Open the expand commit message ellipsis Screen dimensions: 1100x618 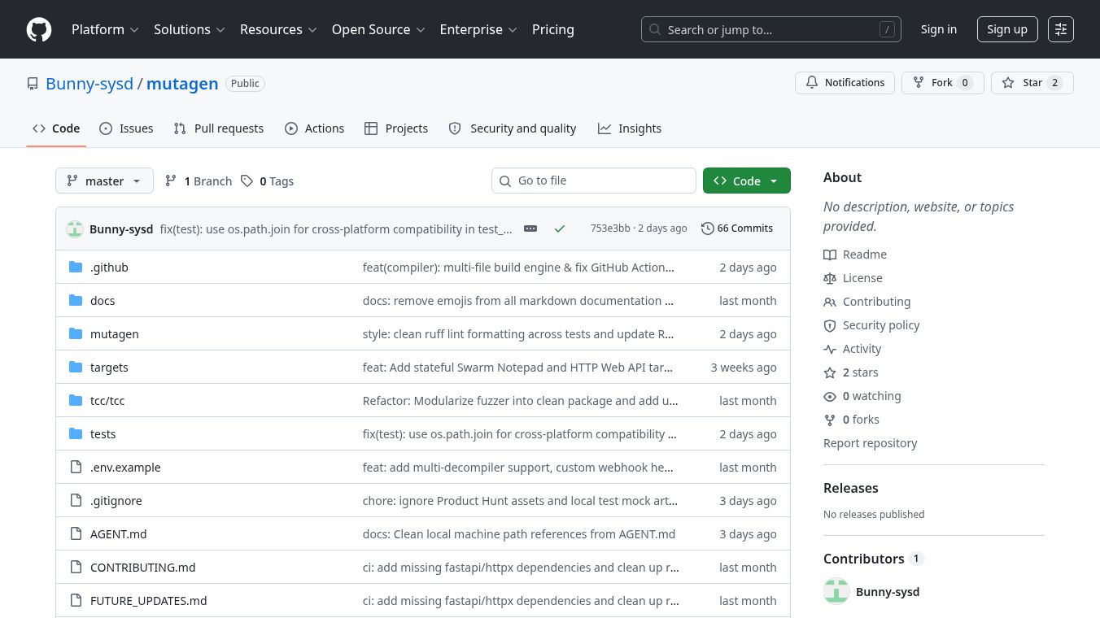click(530, 228)
